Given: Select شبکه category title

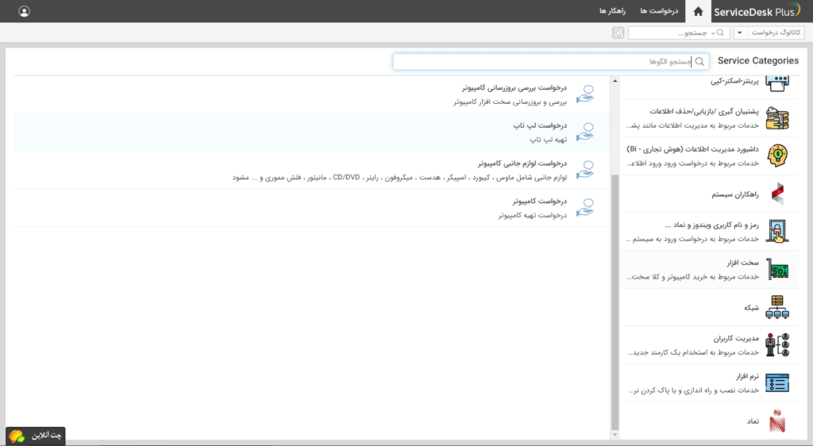Looking at the screenshot, I should pos(751,308).
